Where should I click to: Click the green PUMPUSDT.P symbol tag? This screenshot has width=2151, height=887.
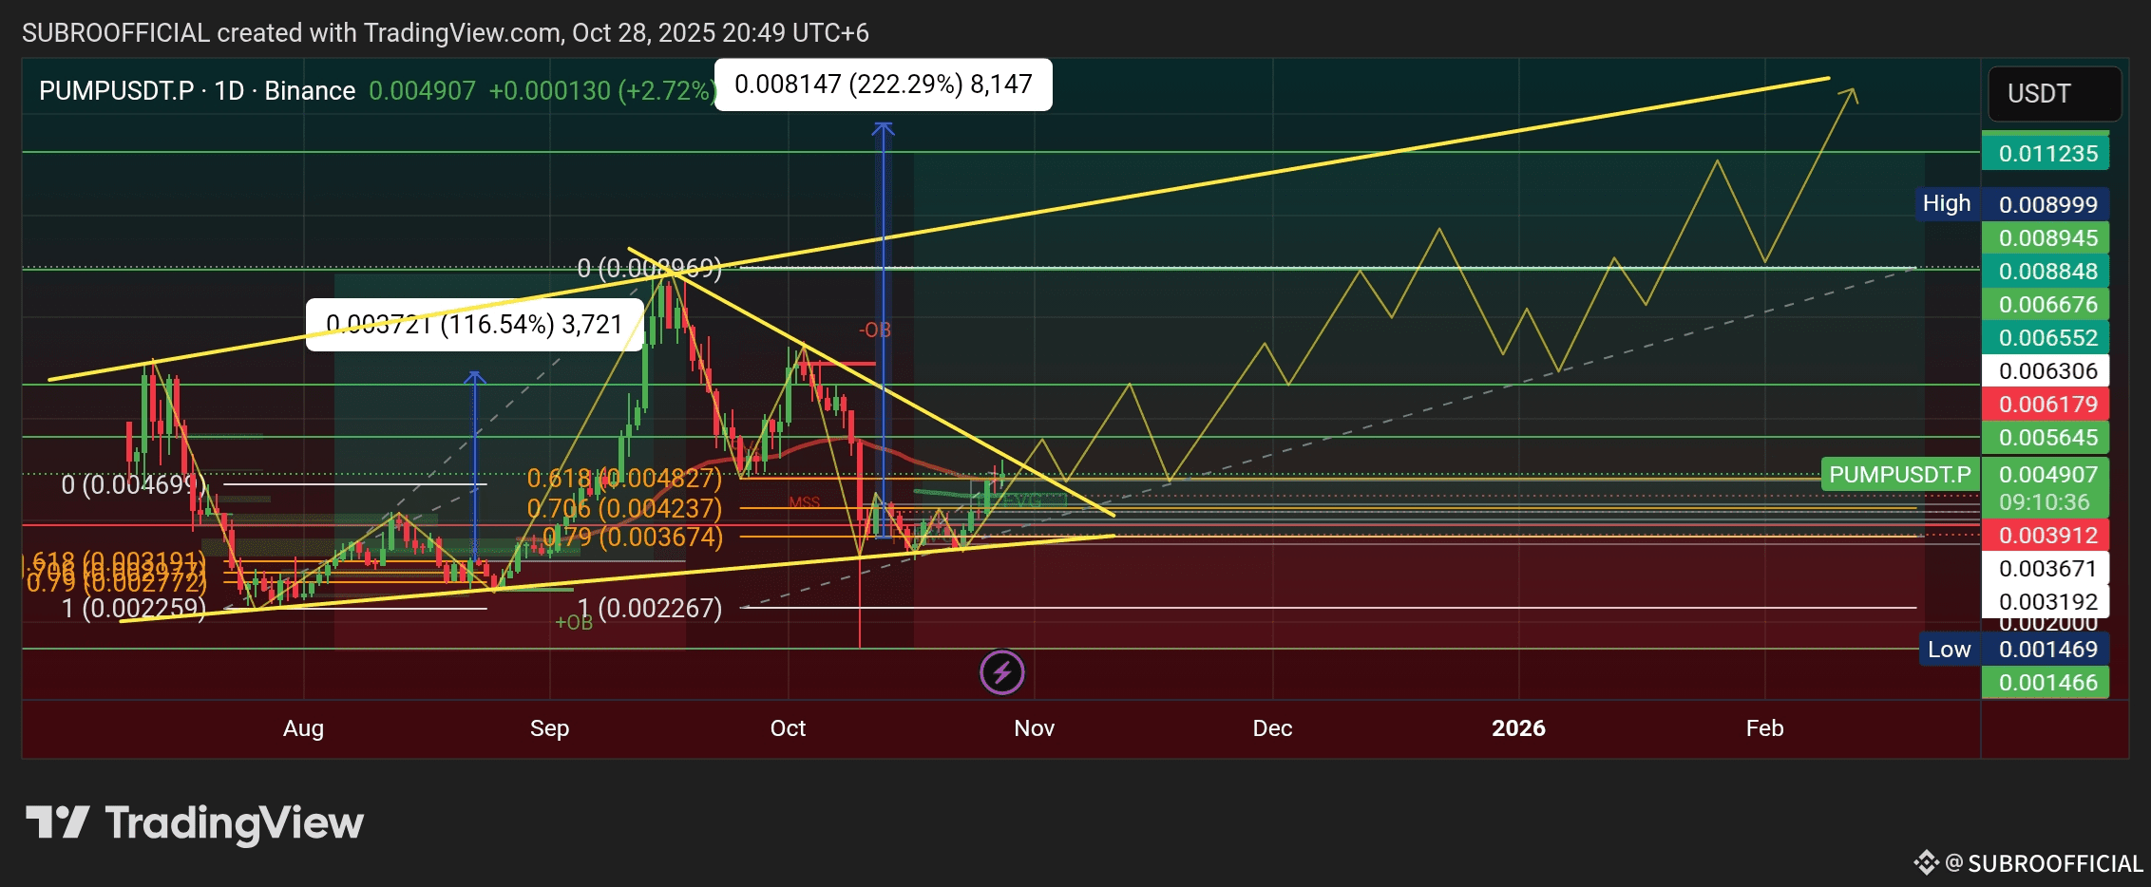tap(1900, 474)
